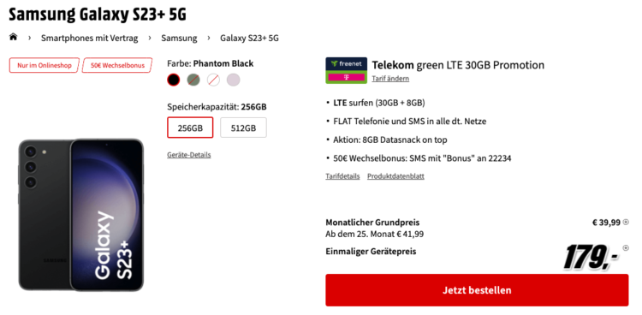Open Tarifdetails link
This screenshot has width=642, height=315.
[342, 176]
